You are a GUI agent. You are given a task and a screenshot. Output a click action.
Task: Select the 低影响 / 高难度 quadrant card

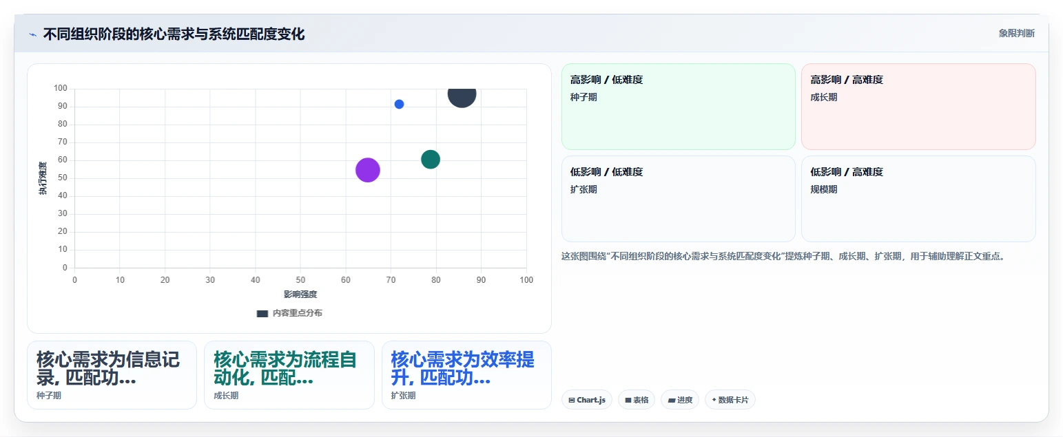918,199
